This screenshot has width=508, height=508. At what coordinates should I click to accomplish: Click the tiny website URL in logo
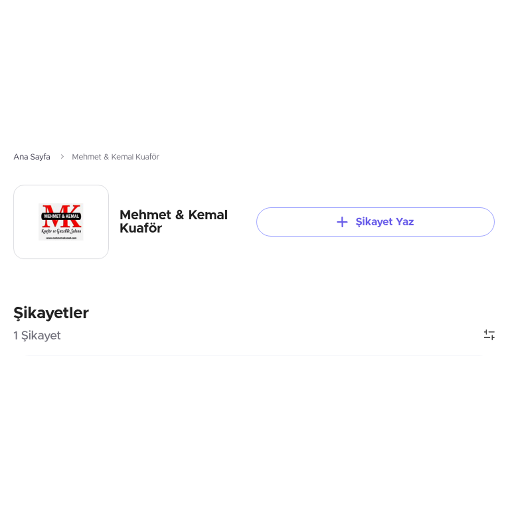(x=61, y=238)
